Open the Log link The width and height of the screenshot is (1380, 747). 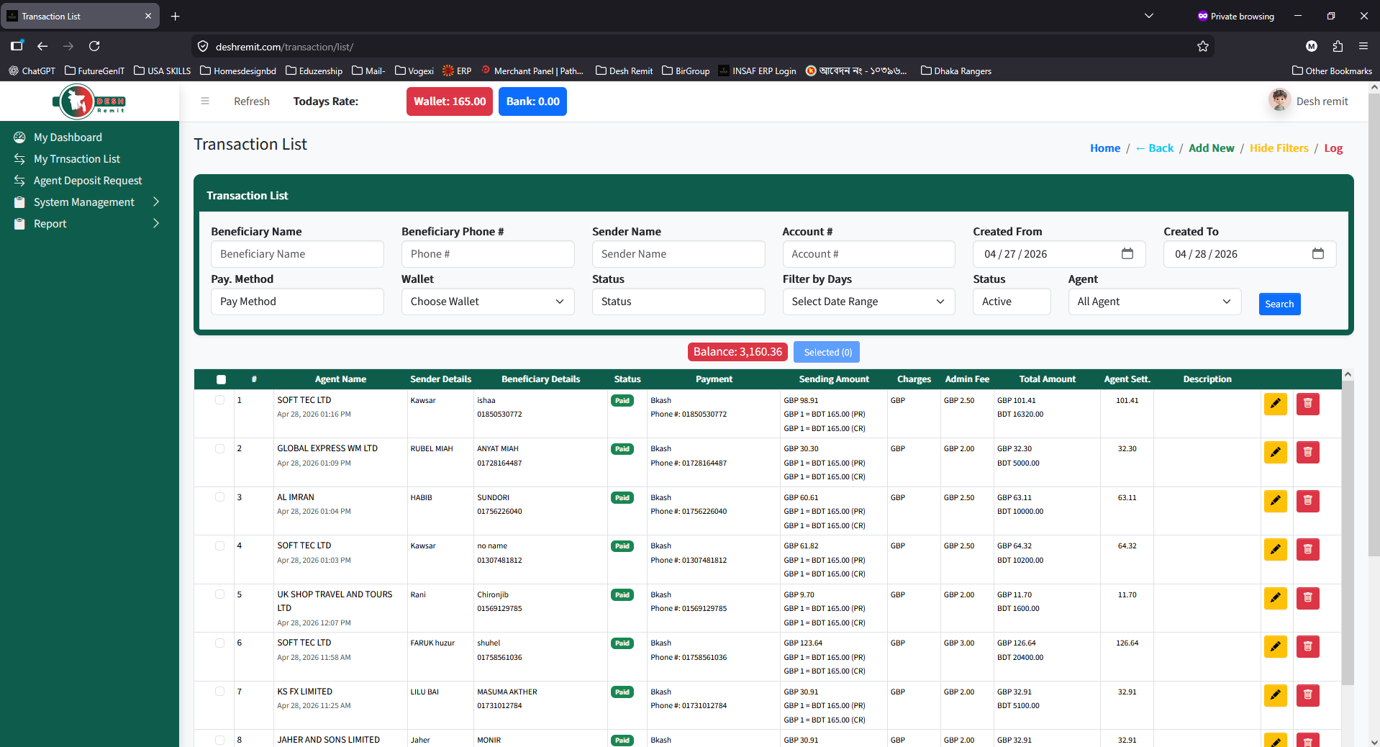coord(1333,148)
